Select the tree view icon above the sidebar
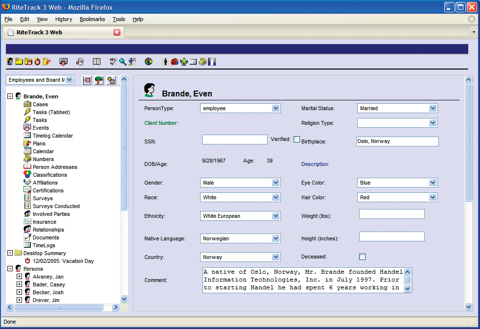 pyautogui.click(x=99, y=80)
